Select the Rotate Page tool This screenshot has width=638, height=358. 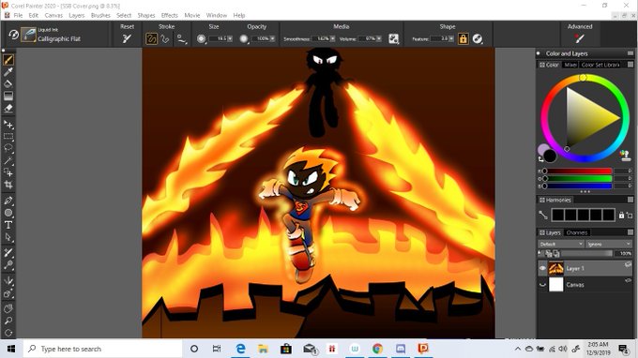coord(8,333)
